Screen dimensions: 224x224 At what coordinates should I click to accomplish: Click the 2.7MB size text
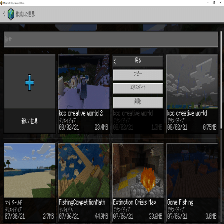49,216
